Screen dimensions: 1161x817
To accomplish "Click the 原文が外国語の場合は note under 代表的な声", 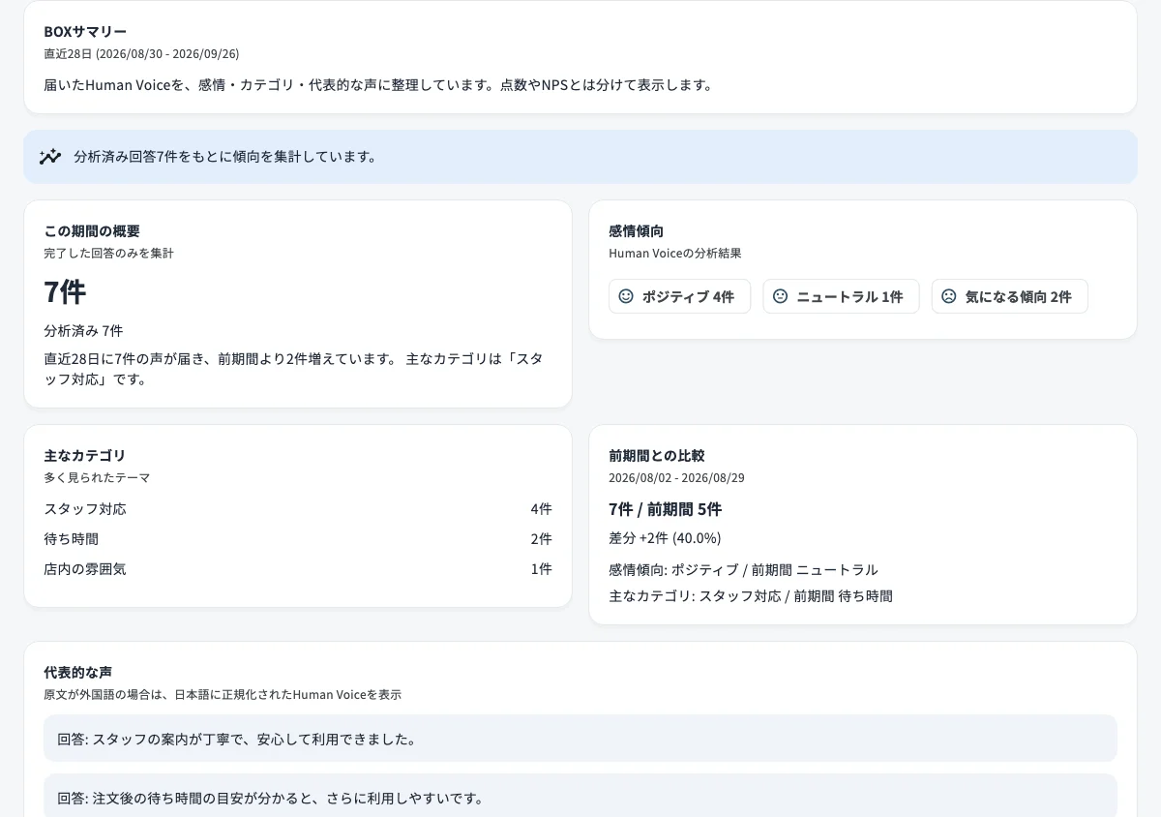I will [x=223, y=695].
